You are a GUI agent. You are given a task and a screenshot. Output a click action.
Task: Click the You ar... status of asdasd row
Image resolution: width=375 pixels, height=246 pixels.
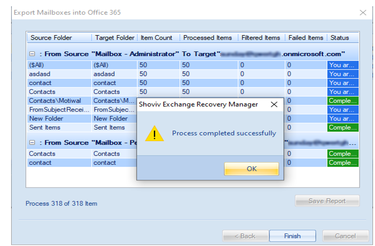pyautogui.click(x=343, y=74)
